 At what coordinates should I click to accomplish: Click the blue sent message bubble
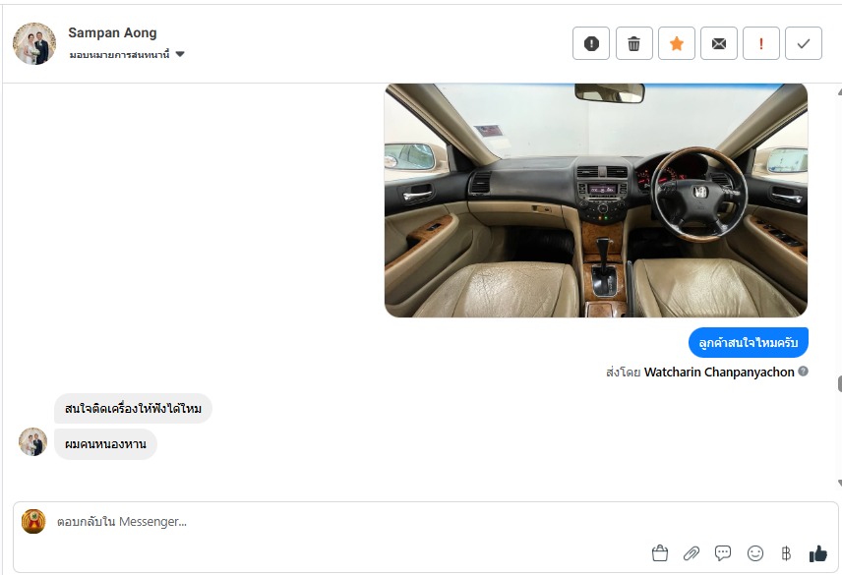[748, 342]
